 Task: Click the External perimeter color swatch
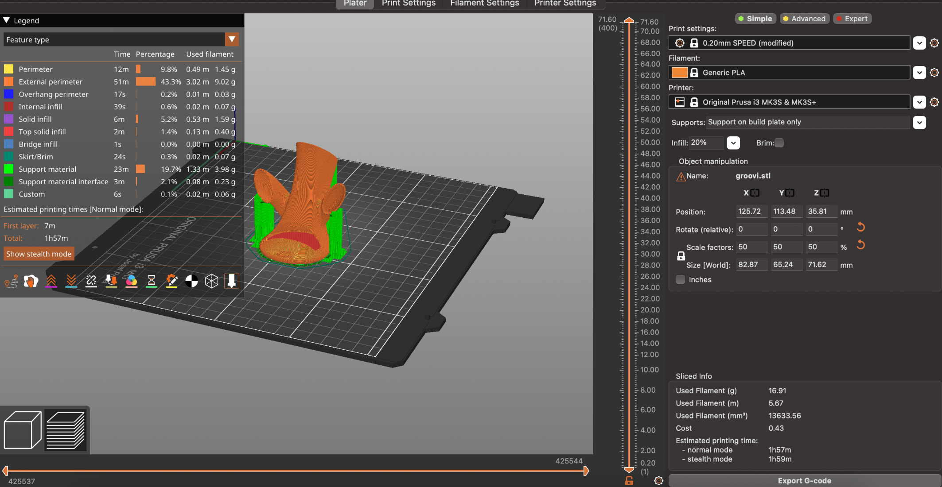8,82
